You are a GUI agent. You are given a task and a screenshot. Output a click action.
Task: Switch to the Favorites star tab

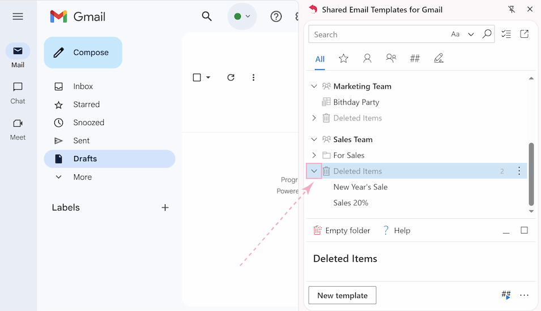(x=343, y=59)
